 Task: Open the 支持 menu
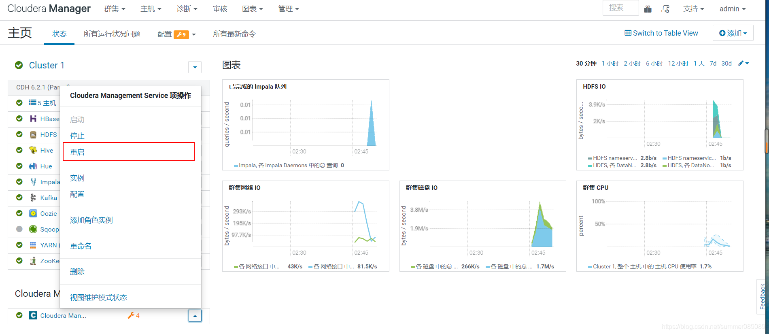pyautogui.click(x=694, y=9)
